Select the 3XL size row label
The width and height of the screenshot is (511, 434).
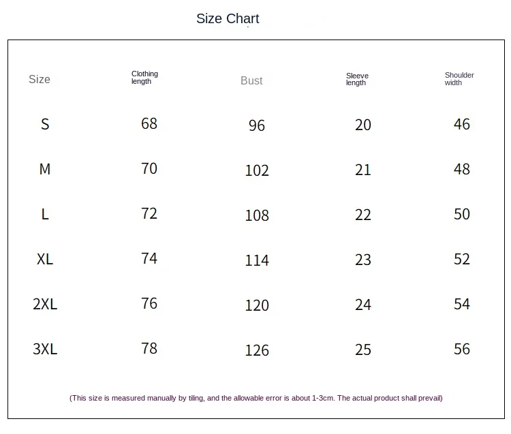click(x=45, y=349)
